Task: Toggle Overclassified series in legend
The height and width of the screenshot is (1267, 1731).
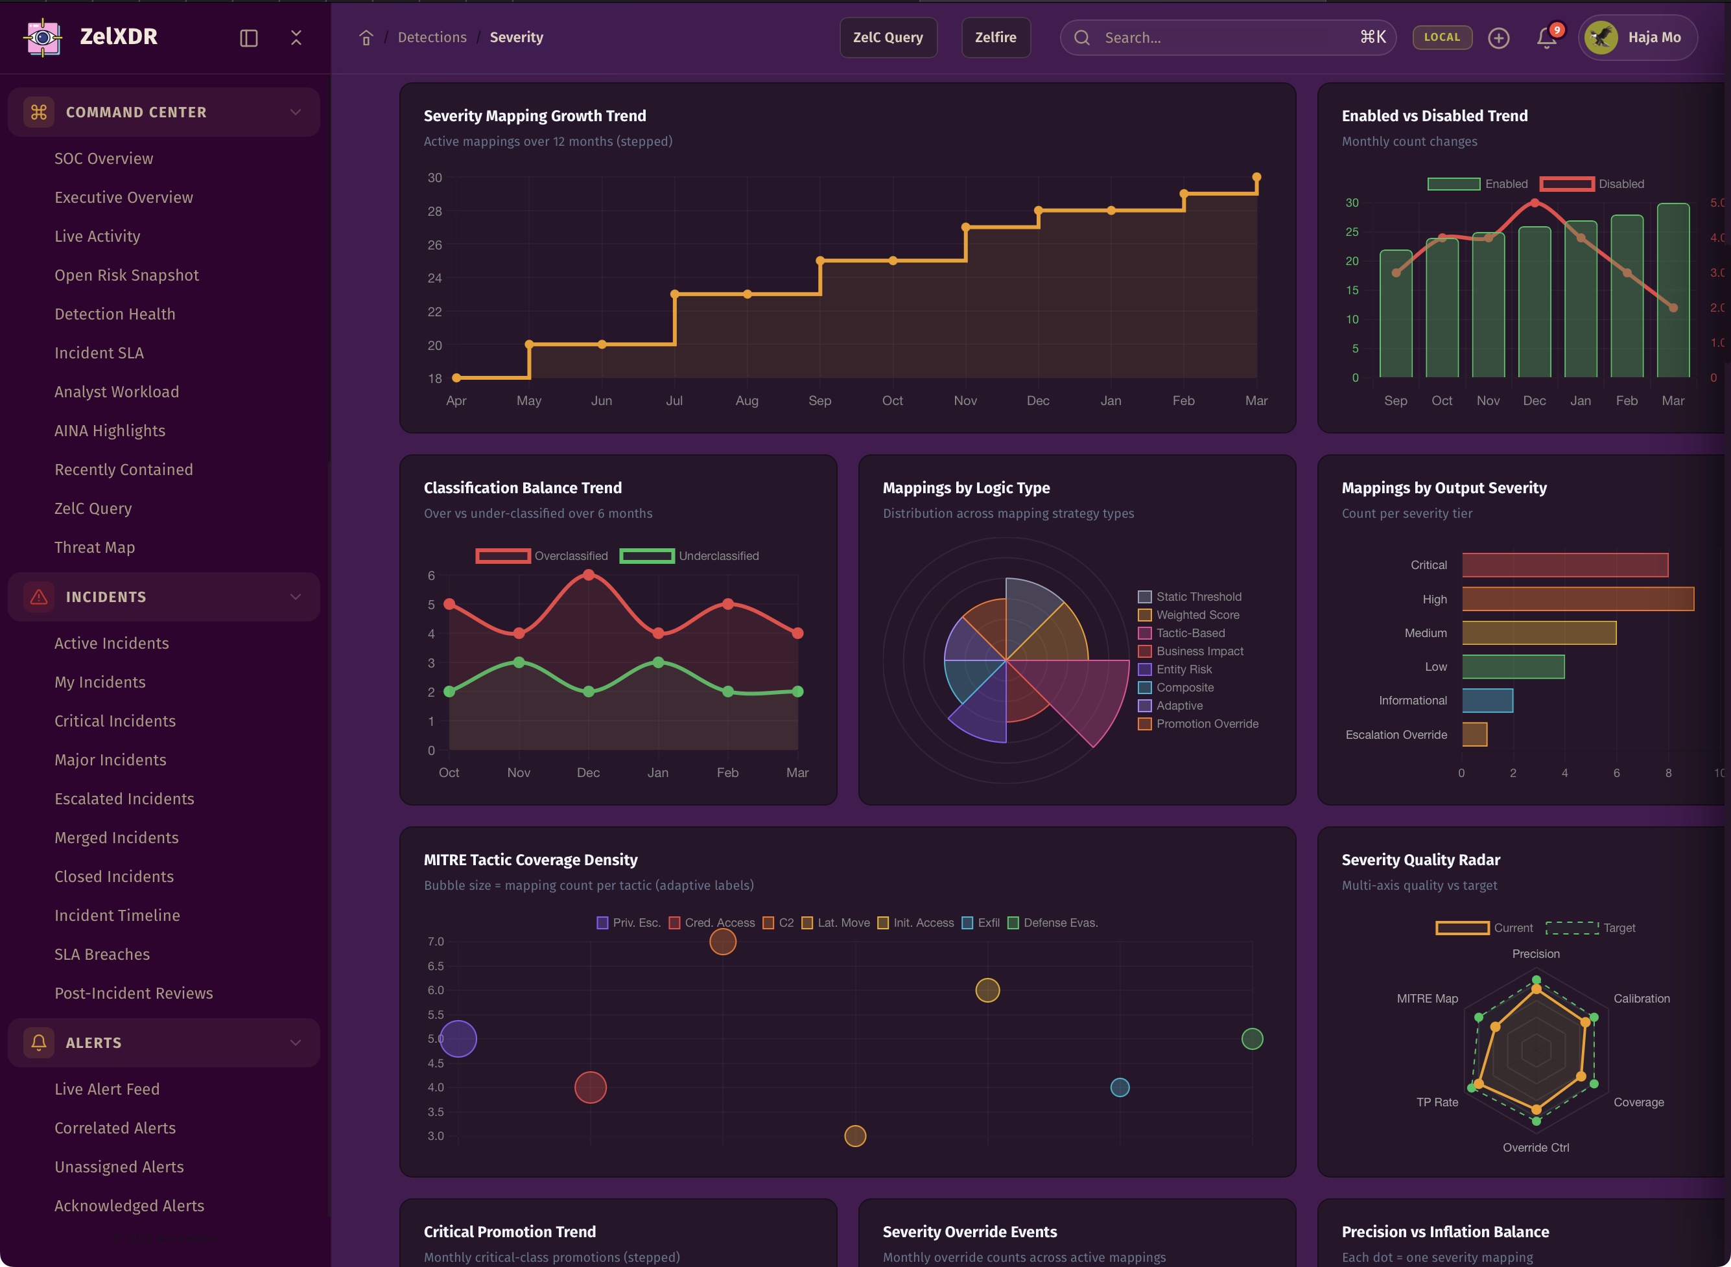Action: point(542,556)
